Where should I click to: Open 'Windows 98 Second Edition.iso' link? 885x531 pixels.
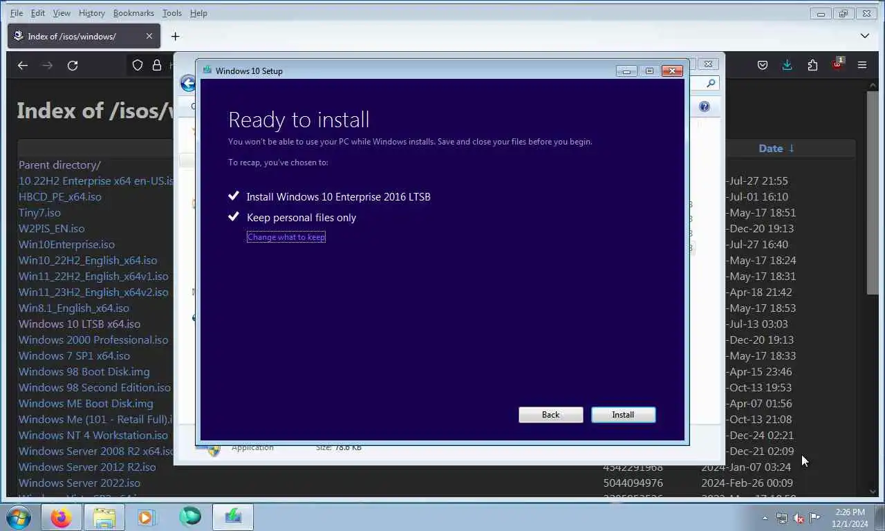point(95,387)
